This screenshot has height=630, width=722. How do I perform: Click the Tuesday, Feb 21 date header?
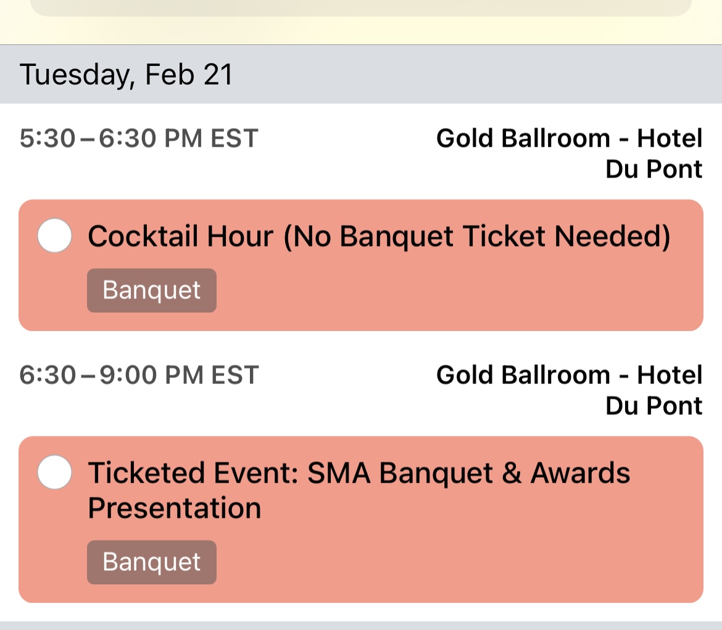point(126,75)
